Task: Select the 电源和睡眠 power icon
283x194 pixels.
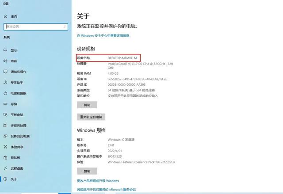Action: coord(5,93)
